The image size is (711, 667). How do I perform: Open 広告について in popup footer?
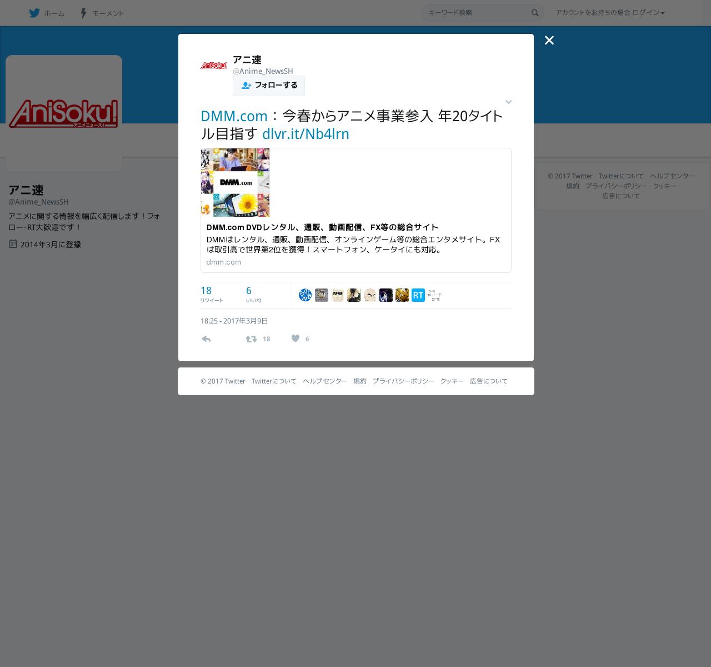[489, 381]
